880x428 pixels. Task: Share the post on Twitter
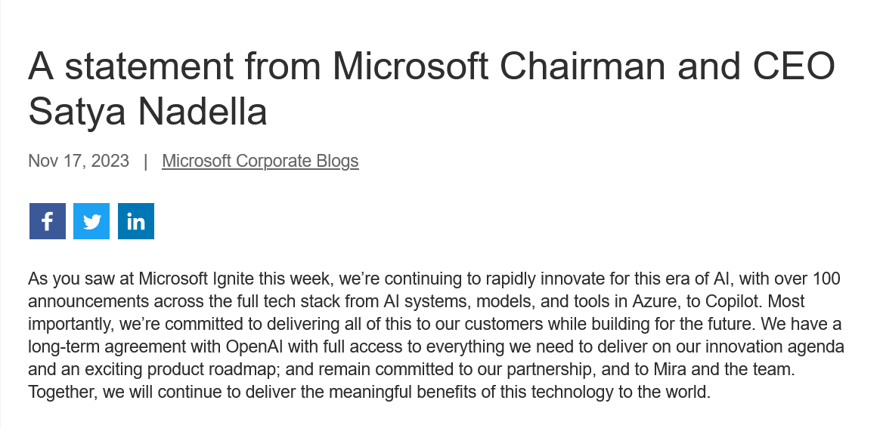pyautogui.click(x=91, y=221)
